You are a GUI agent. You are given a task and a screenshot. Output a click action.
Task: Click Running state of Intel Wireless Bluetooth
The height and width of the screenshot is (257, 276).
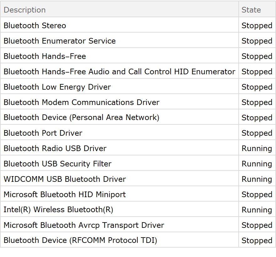[x=257, y=210]
